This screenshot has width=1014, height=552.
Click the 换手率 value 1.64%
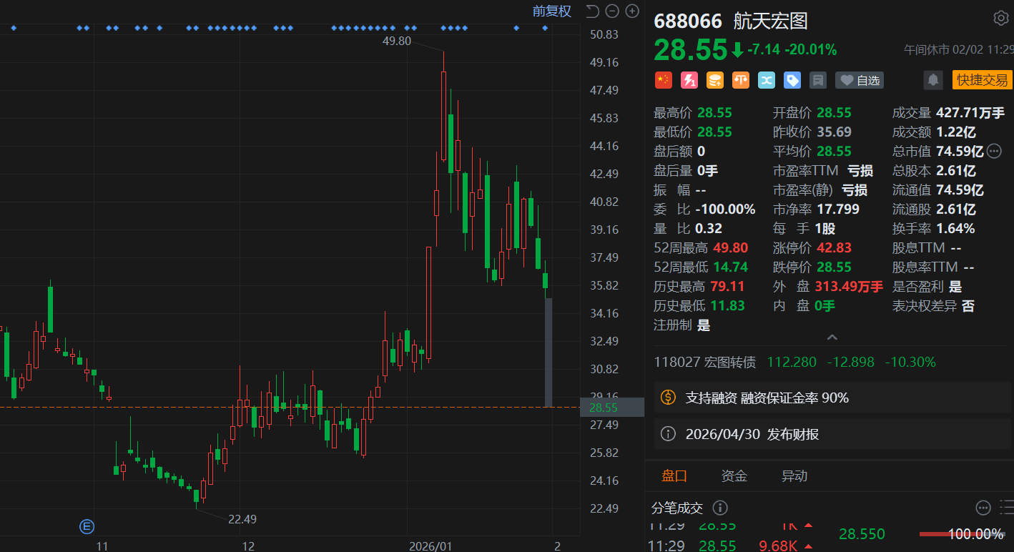[x=955, y=229]
